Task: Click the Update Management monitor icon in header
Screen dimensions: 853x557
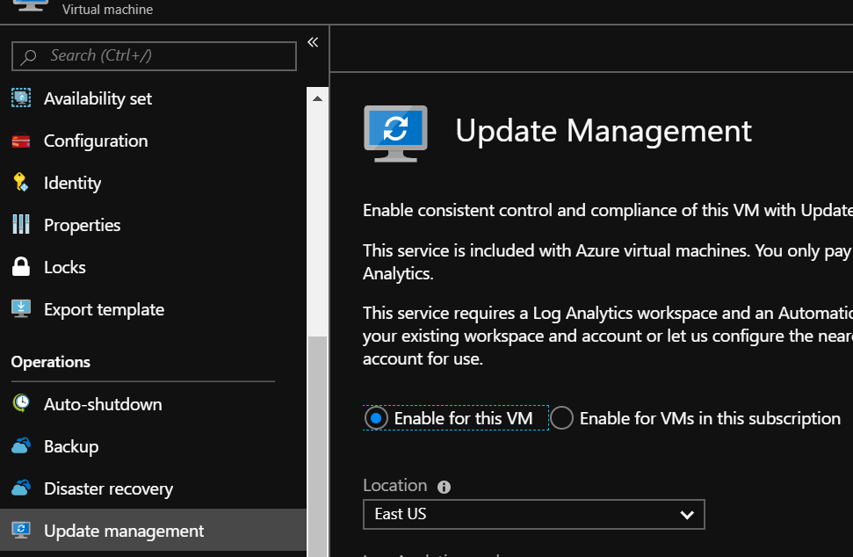Action: 395,133
